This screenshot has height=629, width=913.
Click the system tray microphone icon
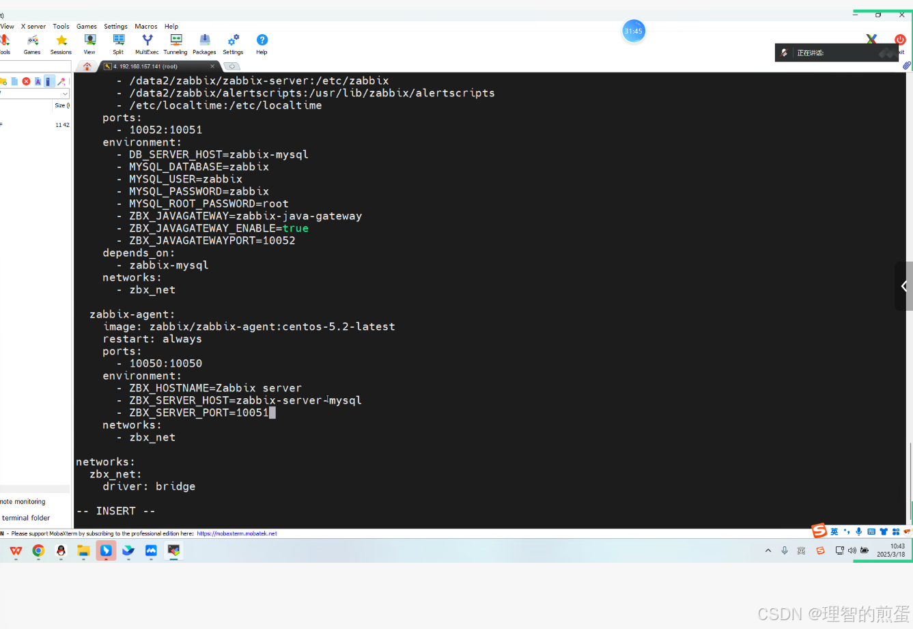point(785,550)
